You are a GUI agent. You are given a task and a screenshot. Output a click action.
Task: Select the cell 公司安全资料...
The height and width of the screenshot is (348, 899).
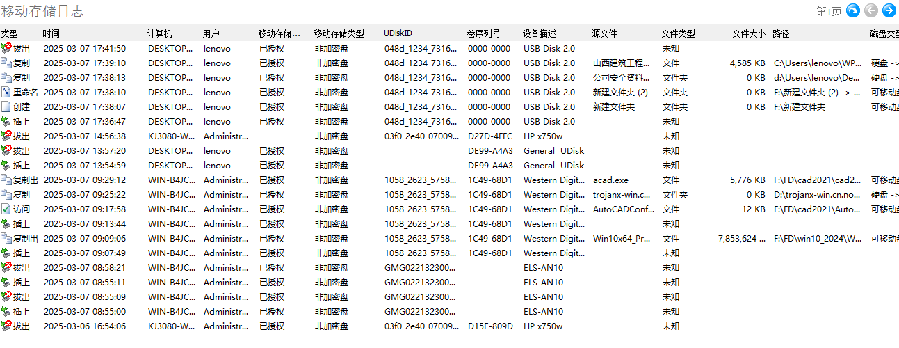pyautogui.click(x=622, y=77)
